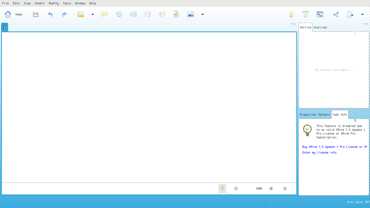Viewport: 370px width, 208px height.
Task: Maximize the editor area
Action: point(295,24)
